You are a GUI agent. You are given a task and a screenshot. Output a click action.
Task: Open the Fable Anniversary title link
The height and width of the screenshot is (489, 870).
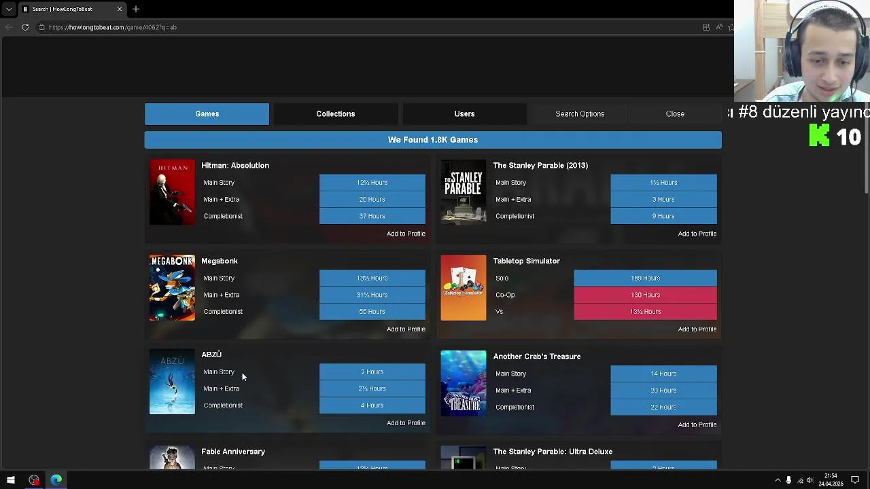[x=233, y=452]
